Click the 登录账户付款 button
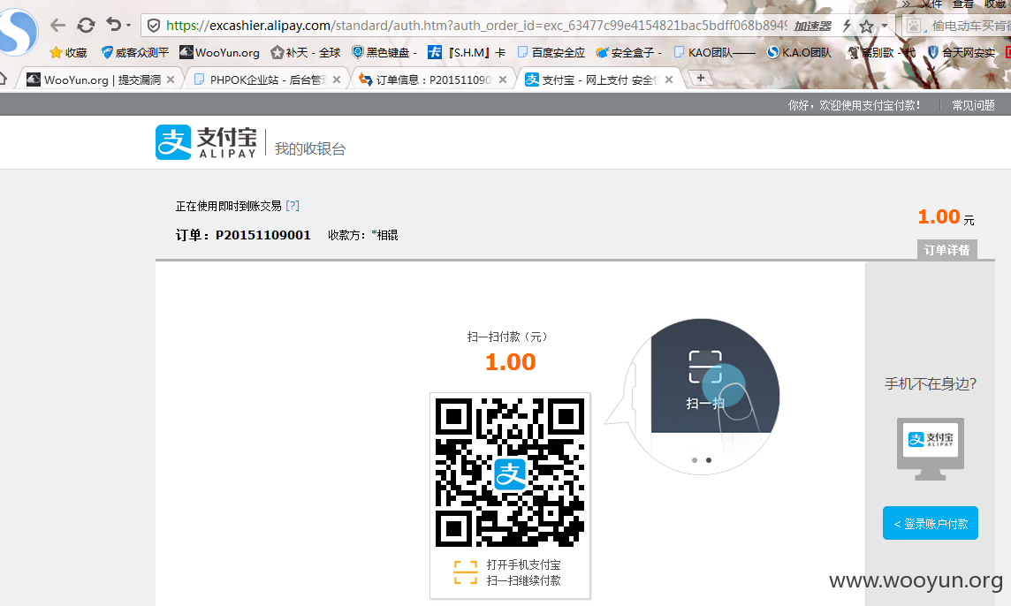 [931, 524]
